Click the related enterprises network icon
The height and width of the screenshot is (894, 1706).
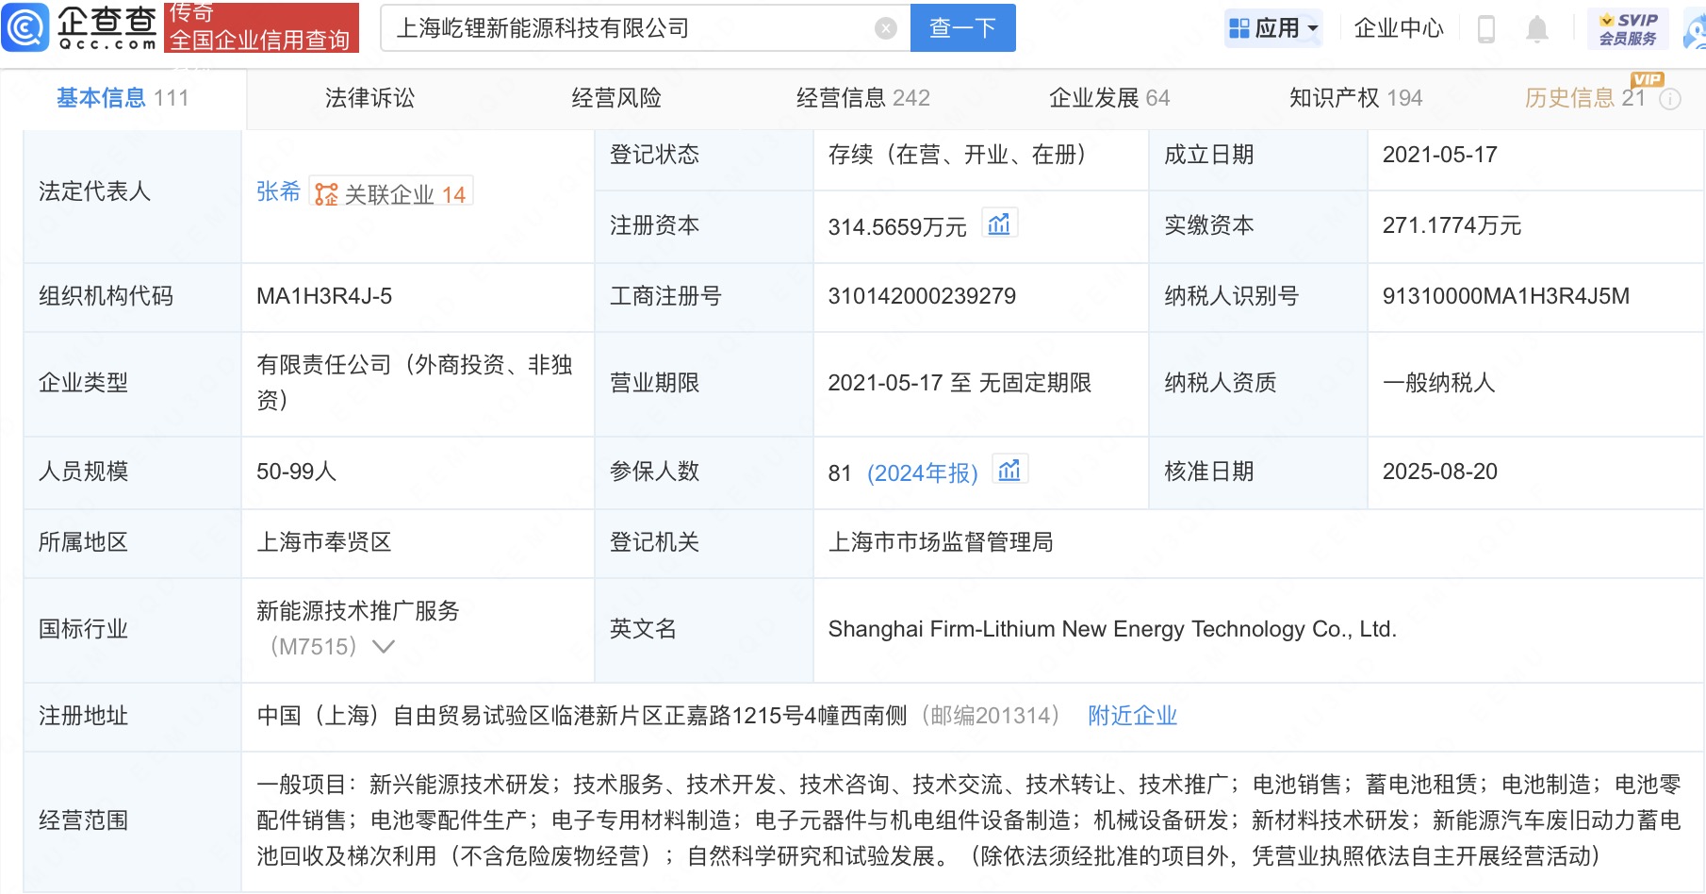coord(326,194)
